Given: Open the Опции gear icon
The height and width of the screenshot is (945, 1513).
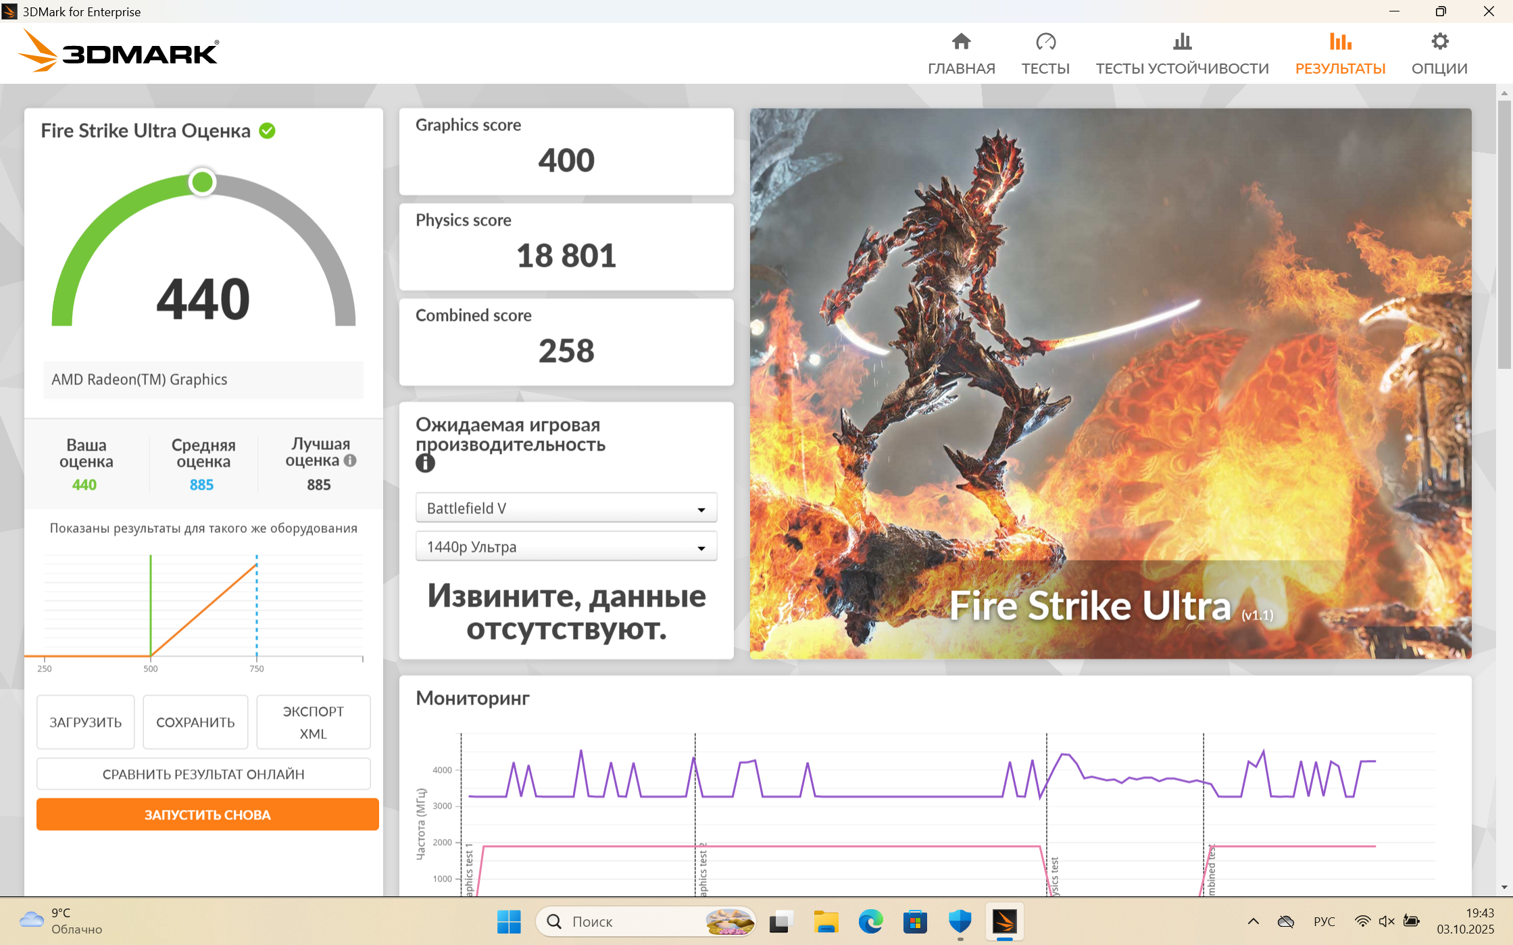Looking at the screenshot, I should coord(1439,42).
